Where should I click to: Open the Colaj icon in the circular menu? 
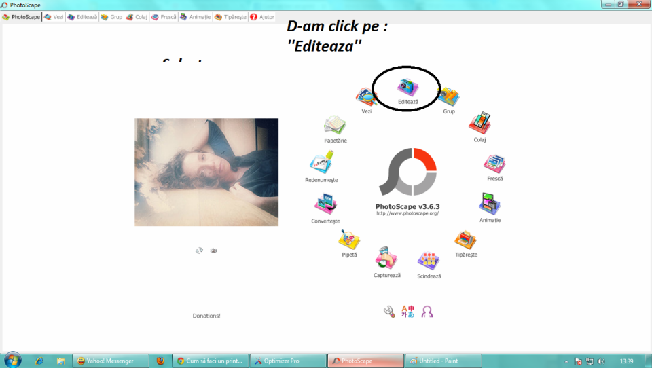coord(480,123)
